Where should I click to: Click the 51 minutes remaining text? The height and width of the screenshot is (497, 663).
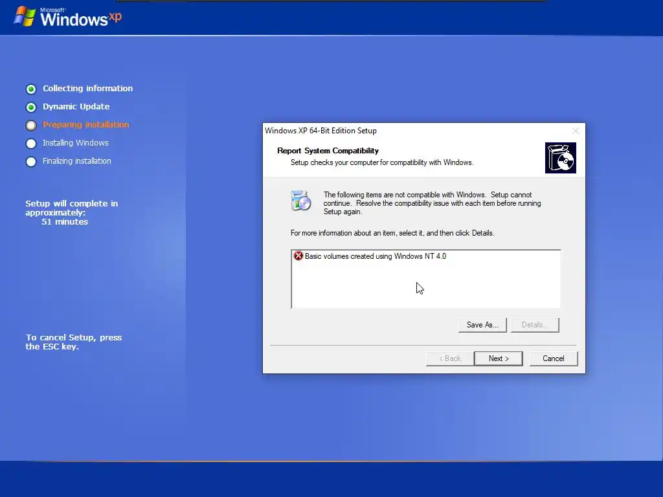(65, 222)
